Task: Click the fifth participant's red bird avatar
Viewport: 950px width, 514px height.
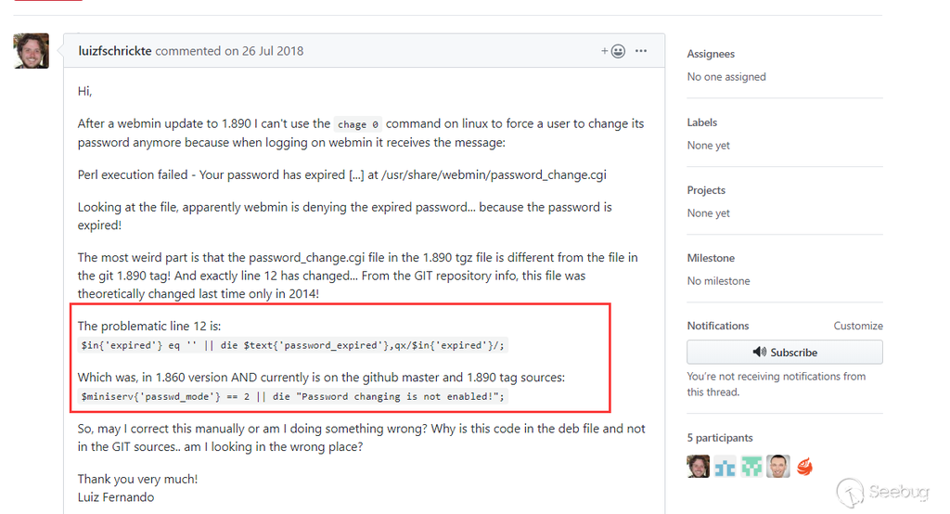Action: point(804,467)
